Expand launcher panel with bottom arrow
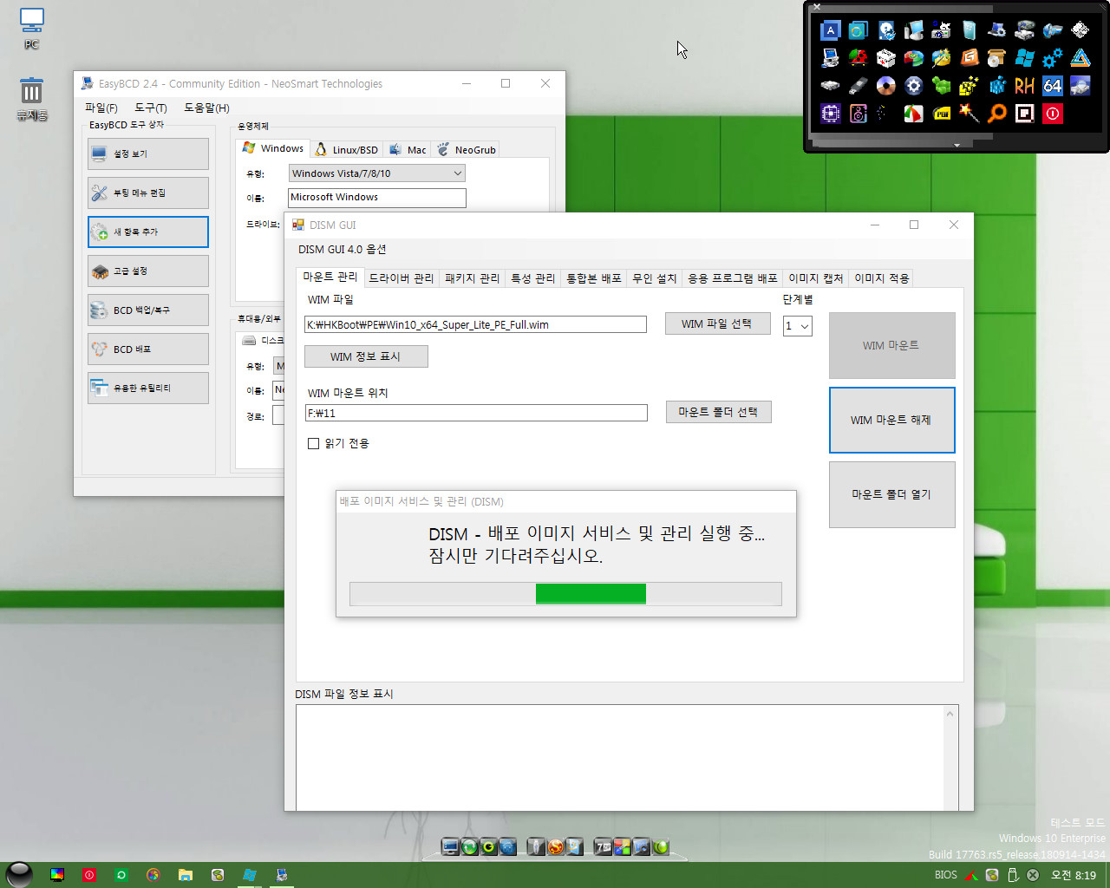Viewport: 1110px width, 888px height. (x=957, y=145)
